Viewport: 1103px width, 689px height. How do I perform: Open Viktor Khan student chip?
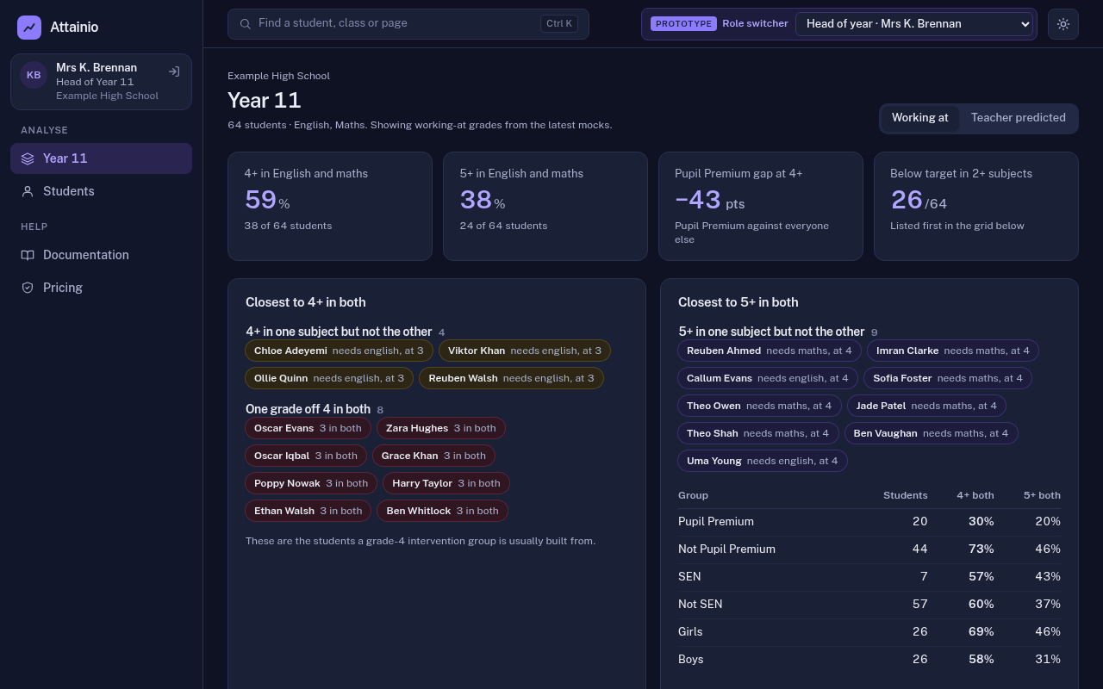(525, 351)
